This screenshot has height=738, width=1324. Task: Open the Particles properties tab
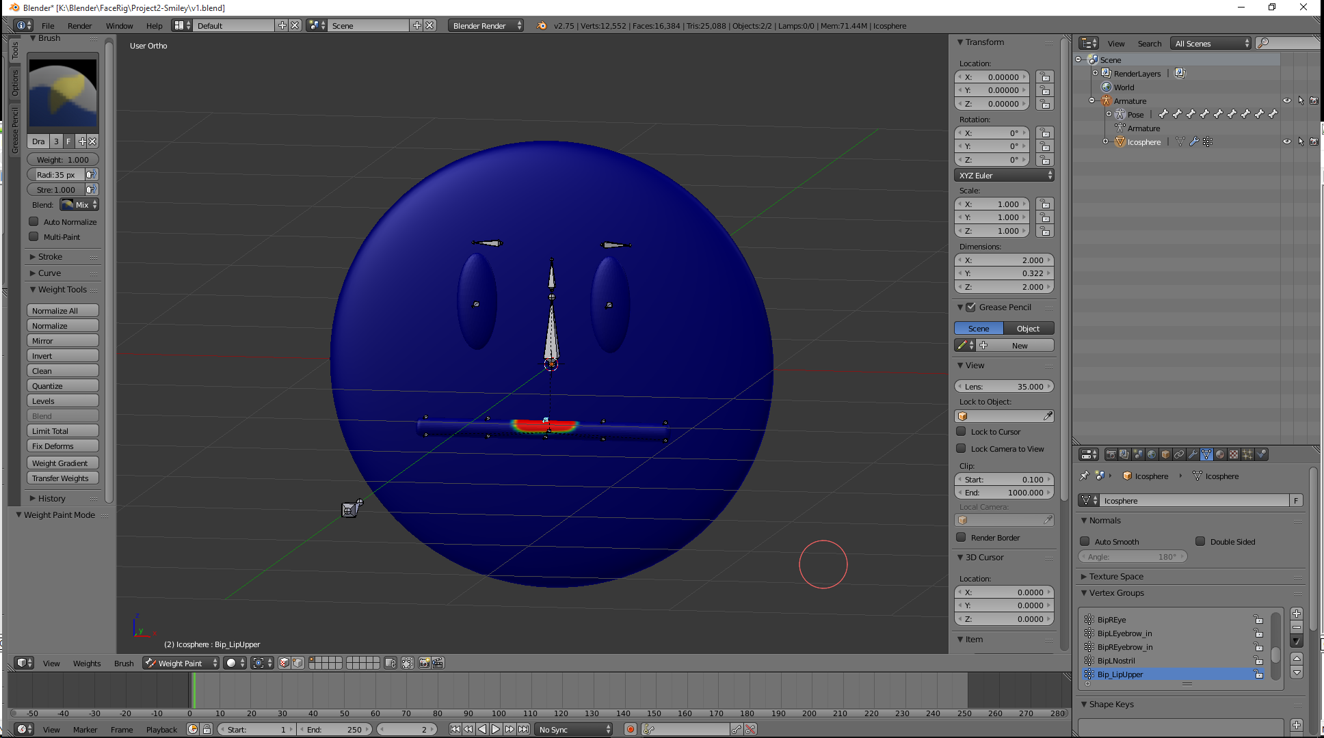(1247, 454)
